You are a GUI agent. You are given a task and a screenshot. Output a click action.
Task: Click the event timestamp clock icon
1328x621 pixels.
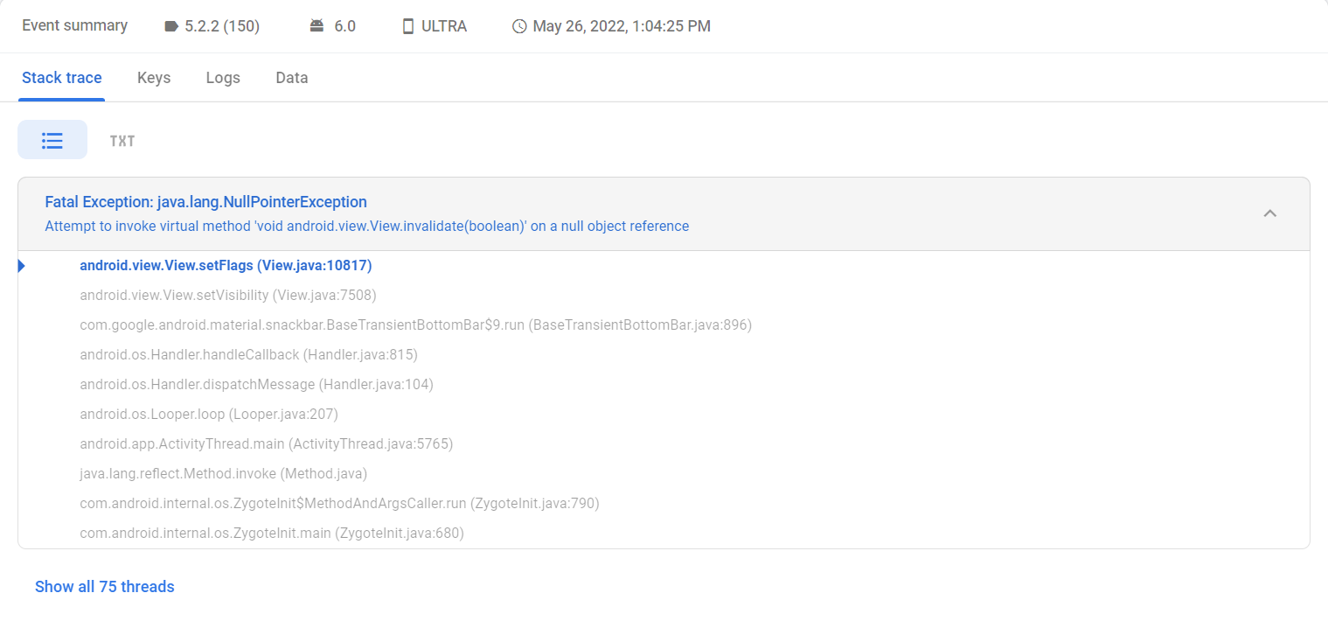pyautogui.click(x=519, y=25)
